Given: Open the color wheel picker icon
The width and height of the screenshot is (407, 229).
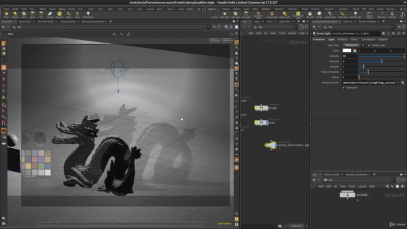Looking at the screenshot, I should (x=355, y=51).
